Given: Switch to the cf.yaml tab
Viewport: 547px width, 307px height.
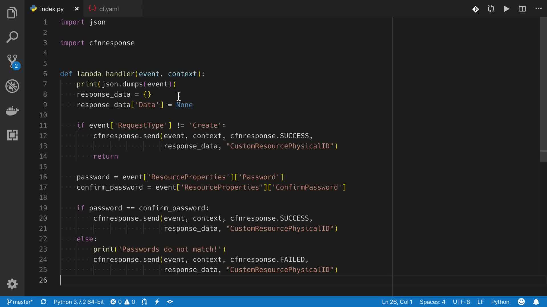Looking at the screenshot, I should [x=109, y=9].
